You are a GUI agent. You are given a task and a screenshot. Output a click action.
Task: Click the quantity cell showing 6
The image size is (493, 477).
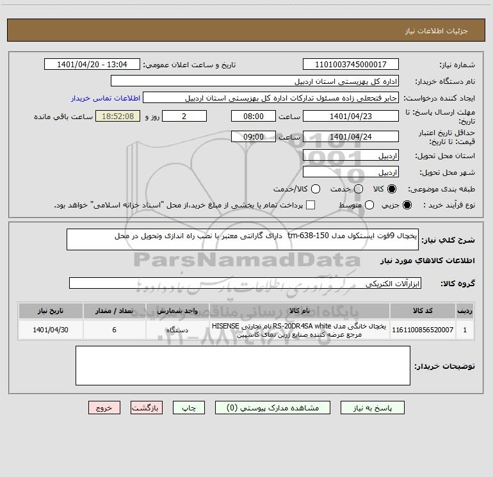(x=114, y=330)
